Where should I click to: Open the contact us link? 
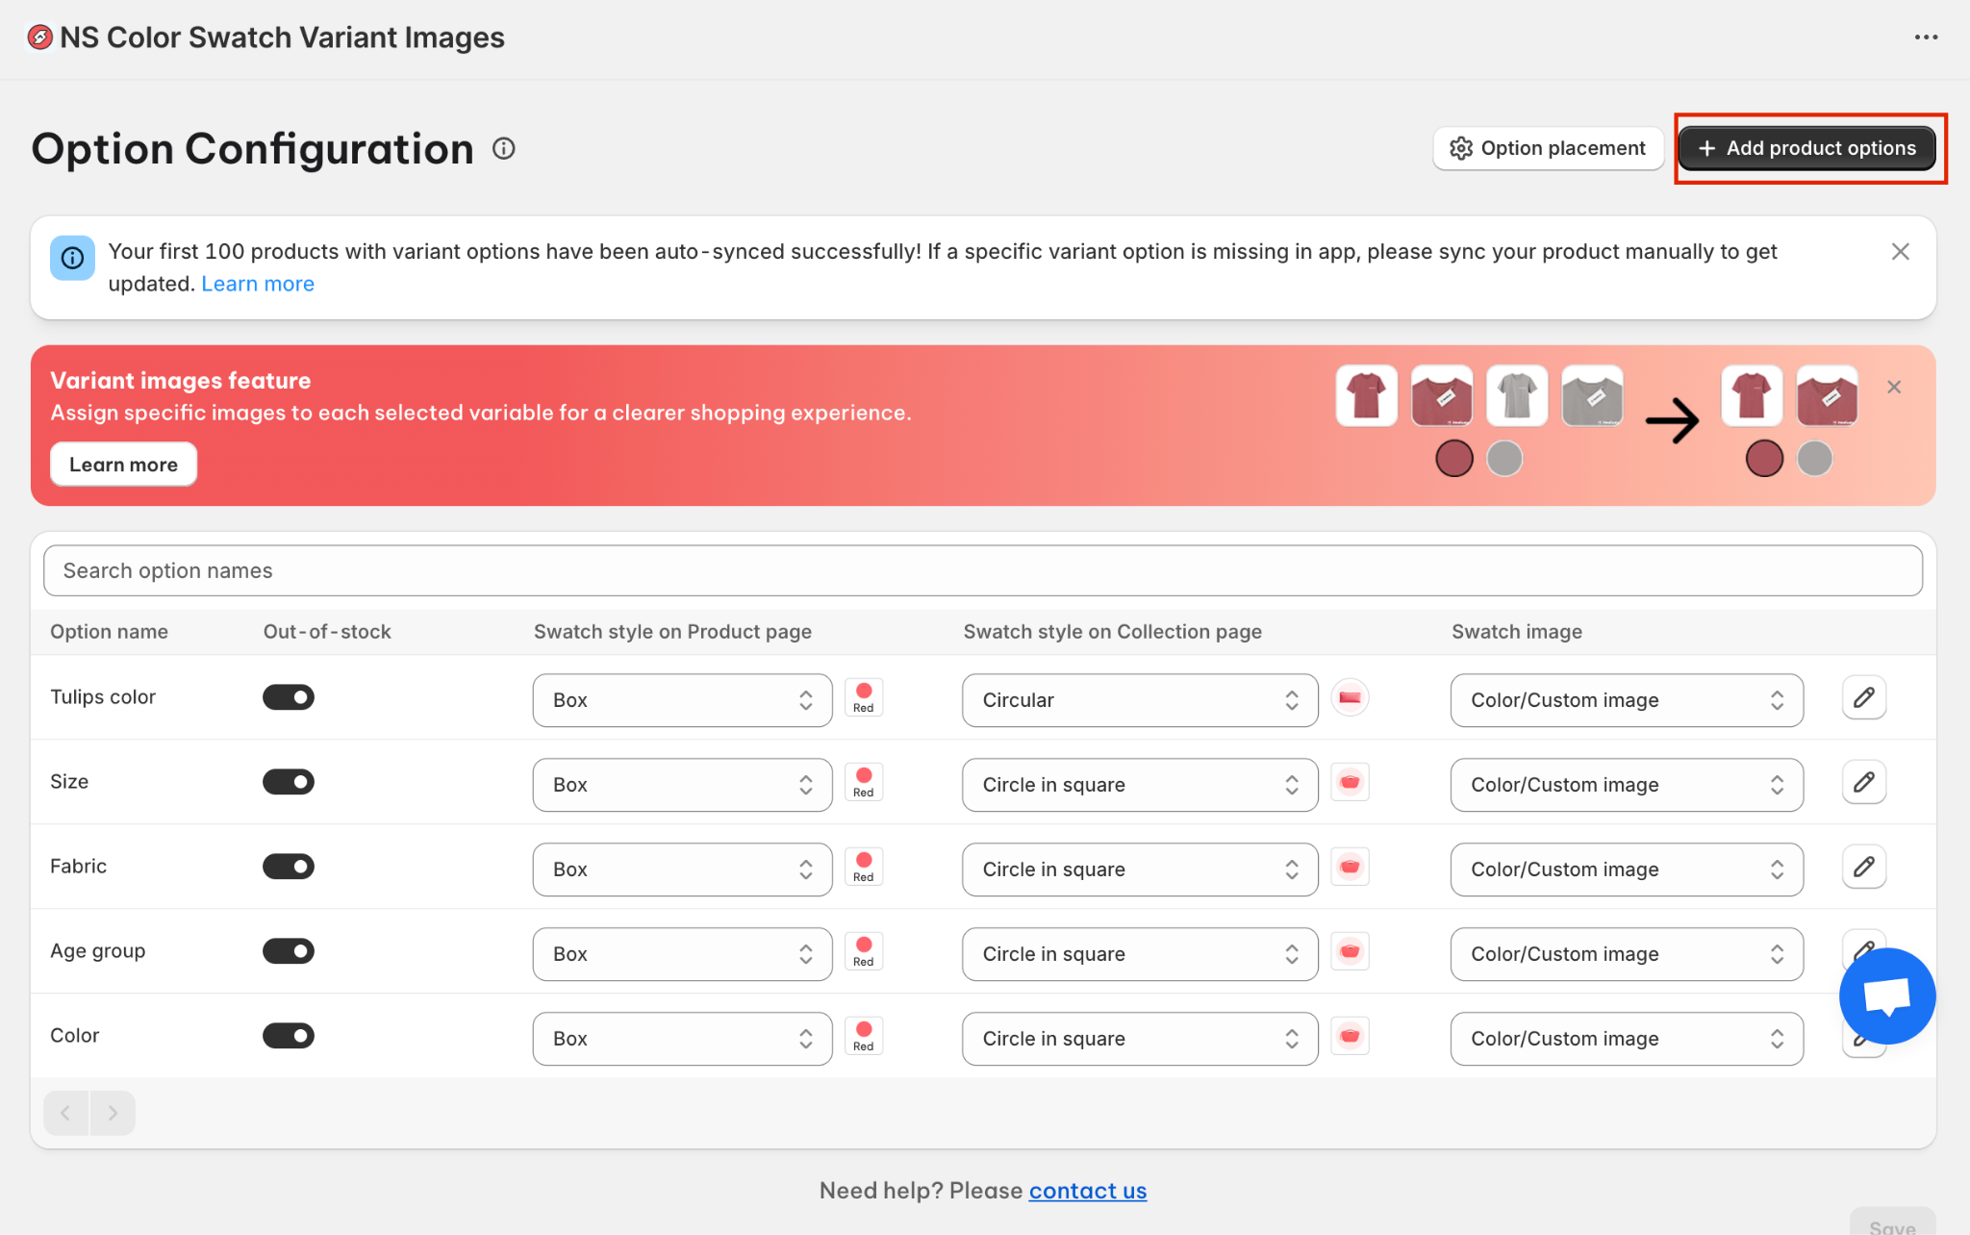tap(1087, 1191)
